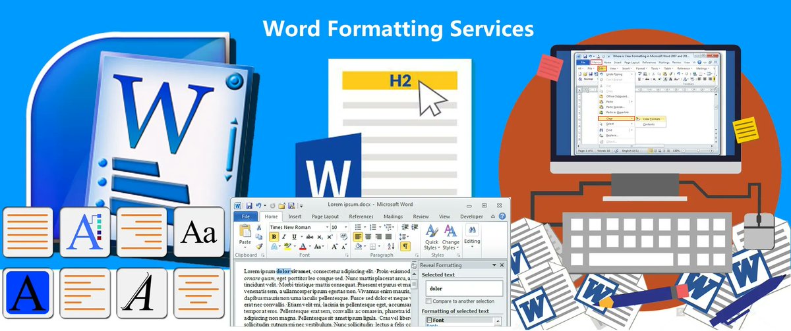The width and height of the screenshot is (791, 331).
Task: Click the Bullets list icon
Action: 357,227
